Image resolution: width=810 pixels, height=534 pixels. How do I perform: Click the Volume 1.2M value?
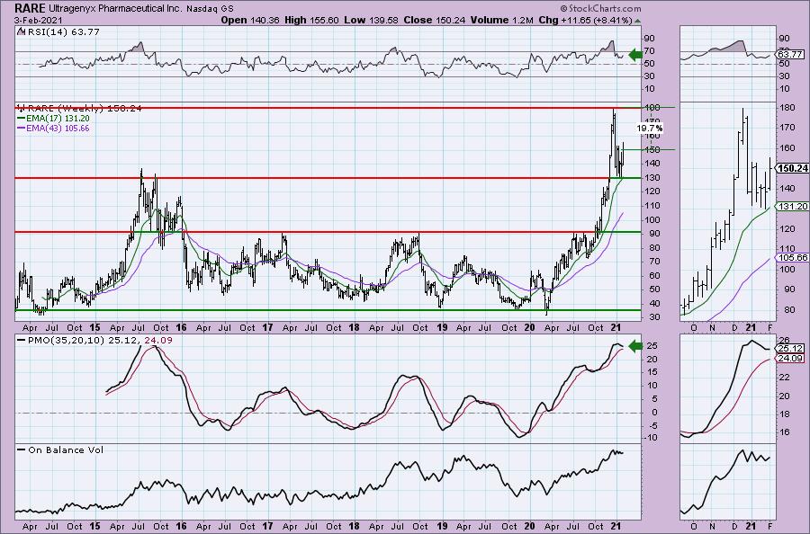click(504, 20)
